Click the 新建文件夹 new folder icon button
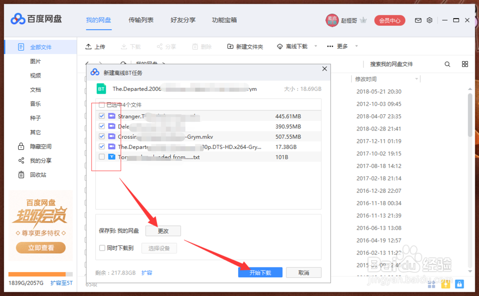The height and width of the screenshot is (296, 479). point(230,46)
